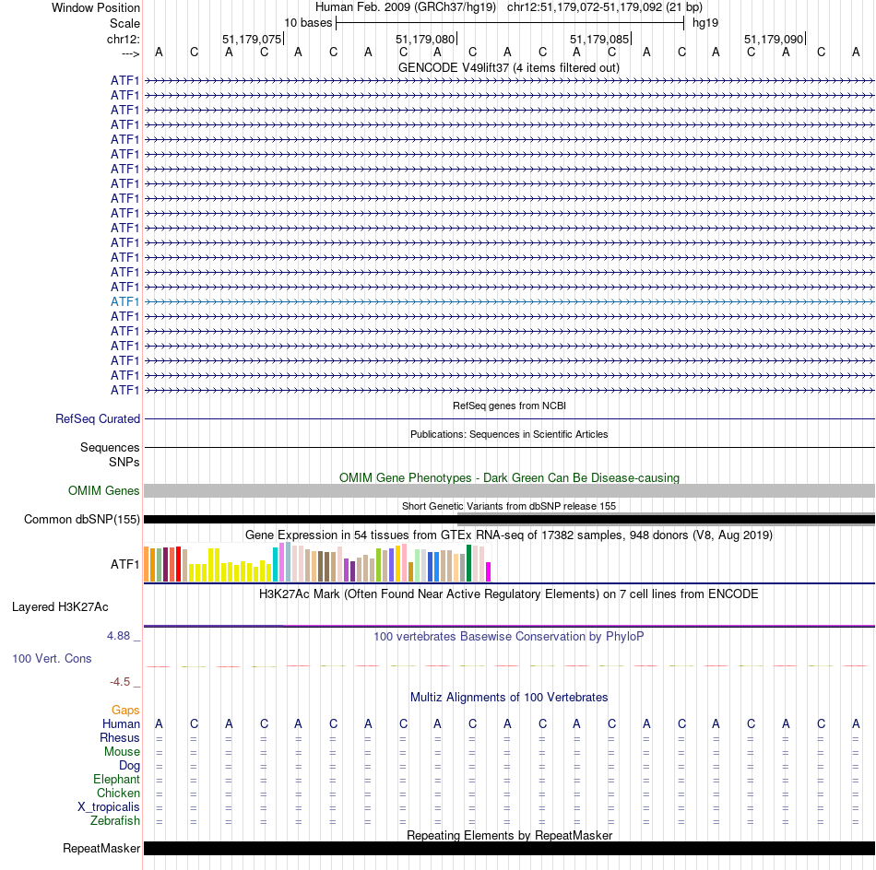This screenshot has height=870, width=876.
Task: Open Multiz Alignments of 100 Vertebrates title
Action: click(509, 698)
